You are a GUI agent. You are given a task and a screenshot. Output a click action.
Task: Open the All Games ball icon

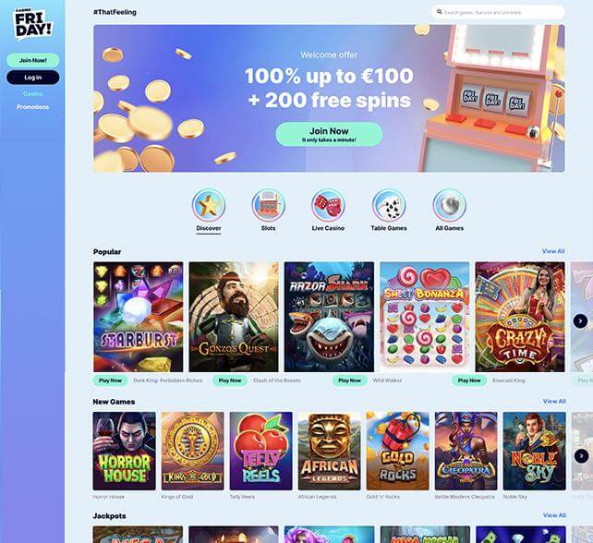coord(449,205)
